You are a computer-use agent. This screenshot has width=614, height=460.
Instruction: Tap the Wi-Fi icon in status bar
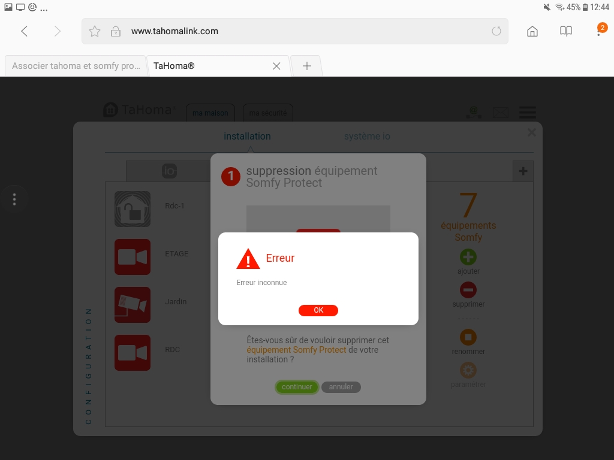(x=560, y=7)
